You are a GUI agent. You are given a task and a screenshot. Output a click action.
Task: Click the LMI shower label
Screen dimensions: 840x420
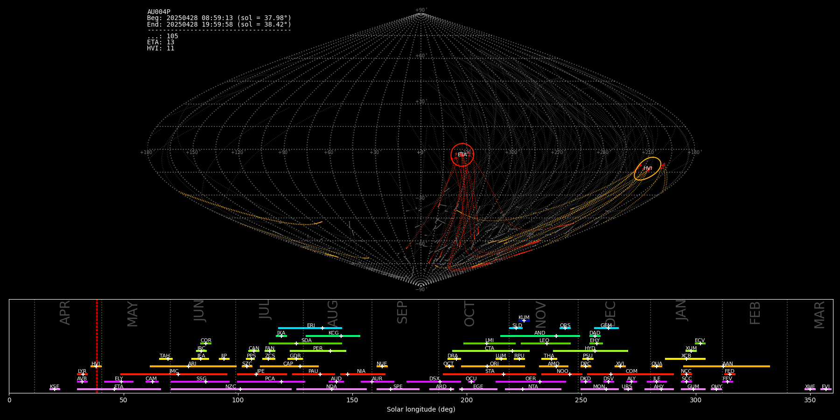tap(489, 341)
